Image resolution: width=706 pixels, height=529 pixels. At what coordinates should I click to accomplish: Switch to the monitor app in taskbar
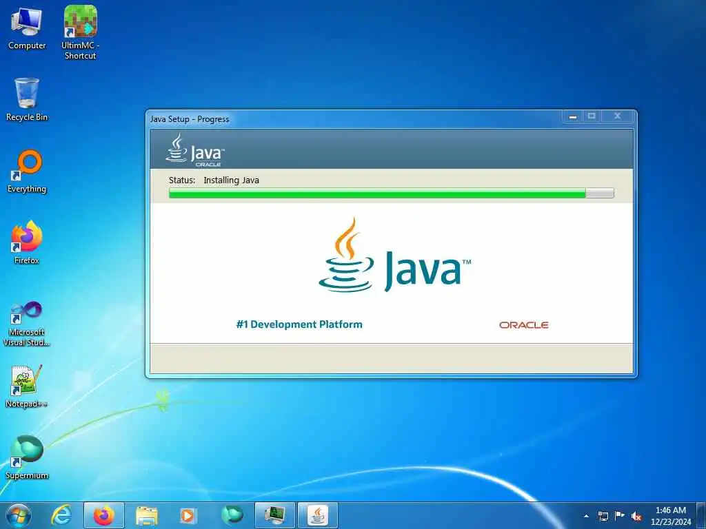tap(275, 515)
